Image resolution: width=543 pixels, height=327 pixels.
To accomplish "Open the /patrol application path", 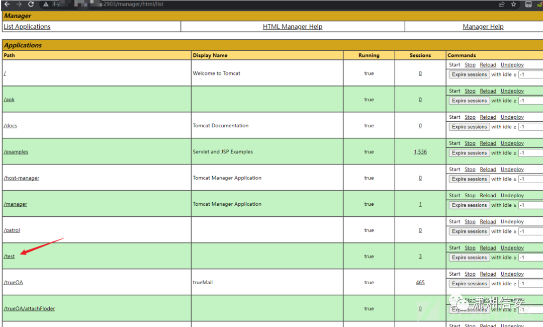I will (x=12, y=230).
